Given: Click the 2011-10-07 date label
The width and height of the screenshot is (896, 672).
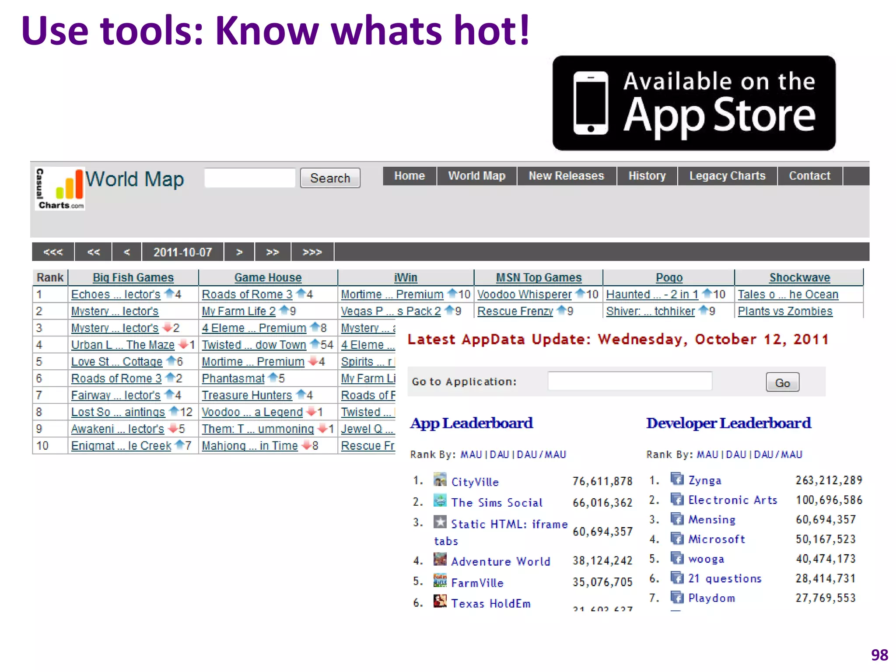Looking at the screenshot, I should pyautogui.click(x=182, y=252).
